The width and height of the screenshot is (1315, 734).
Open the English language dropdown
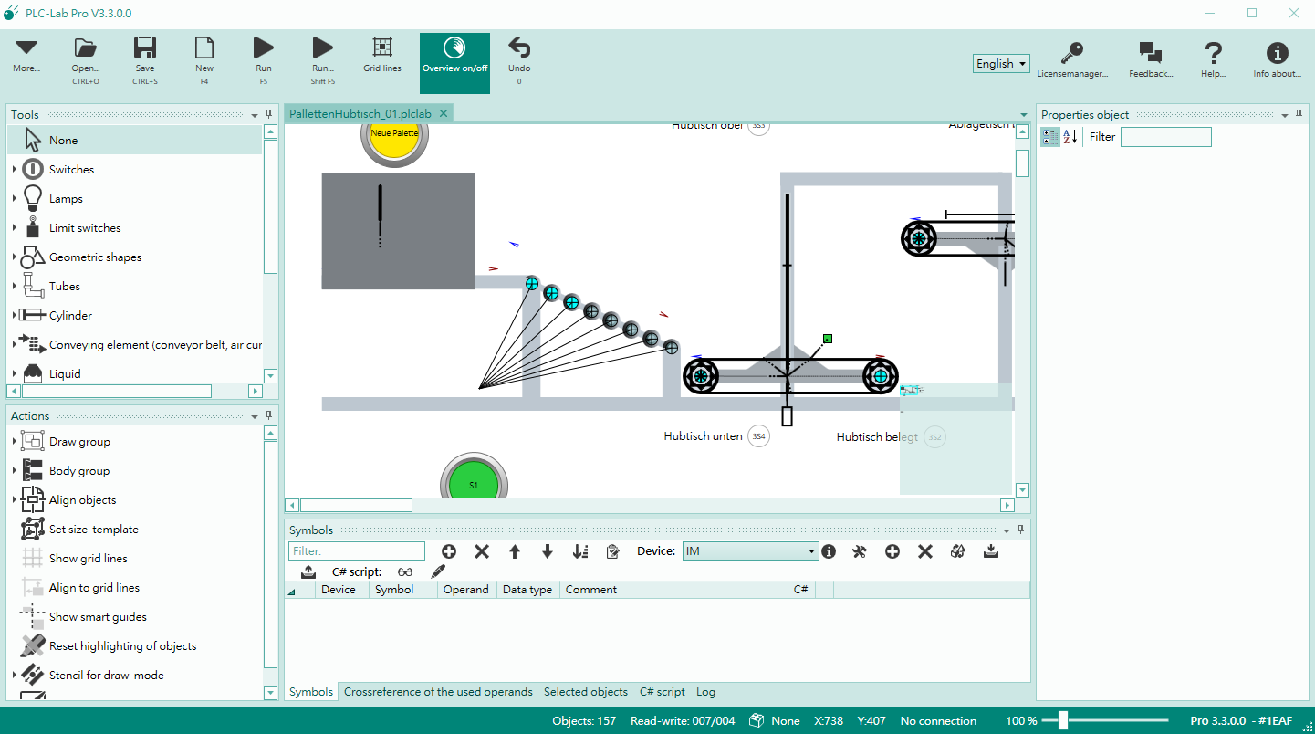coord(1001,63)
